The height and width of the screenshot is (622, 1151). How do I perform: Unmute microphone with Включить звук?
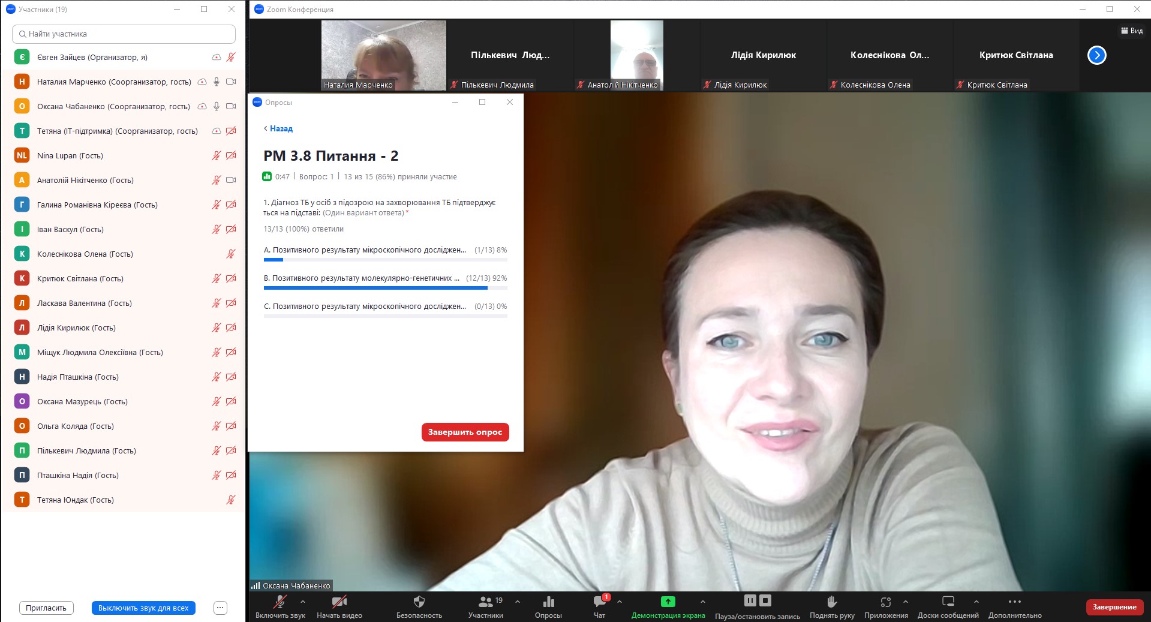(x=280, y=602)
